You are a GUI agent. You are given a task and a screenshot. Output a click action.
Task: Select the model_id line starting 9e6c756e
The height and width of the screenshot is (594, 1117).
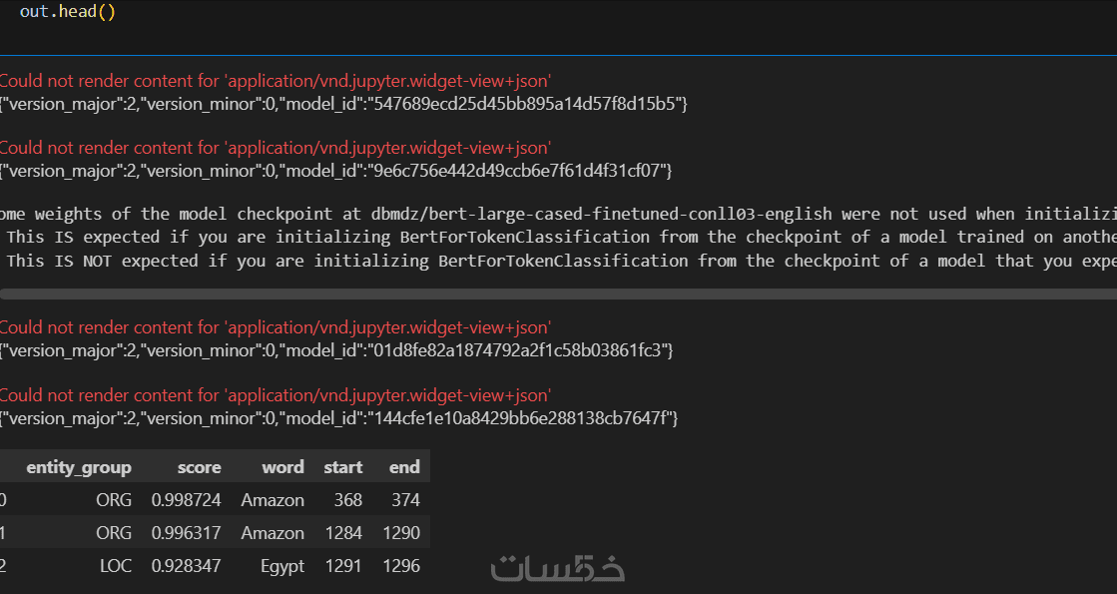pyautogui.click(x=336, y=171)
